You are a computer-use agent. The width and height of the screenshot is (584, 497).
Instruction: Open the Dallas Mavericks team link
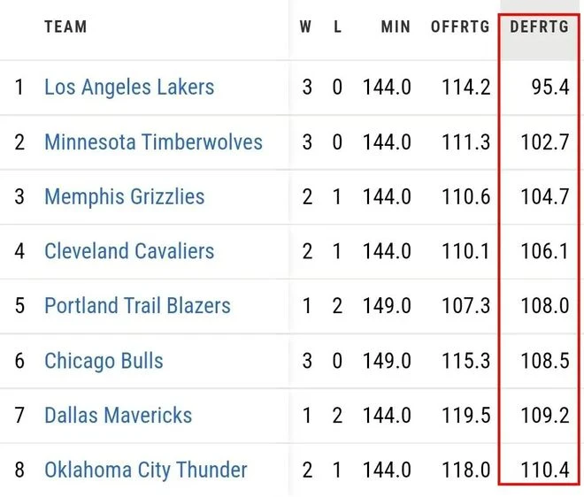[x=118, y=415]
